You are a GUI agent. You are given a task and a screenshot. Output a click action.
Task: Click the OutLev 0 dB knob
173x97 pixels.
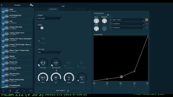pyautogui.click(x=69, y=78)
